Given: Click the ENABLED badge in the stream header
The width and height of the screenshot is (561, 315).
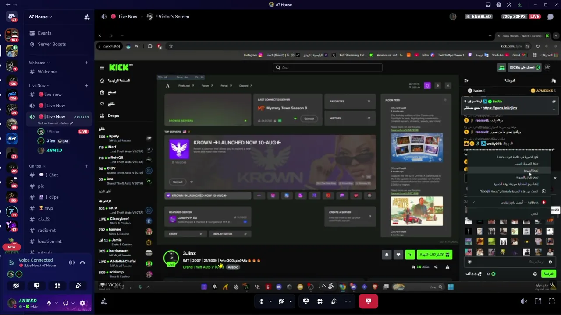Looking at the screenshot, I should click(479, 17).
